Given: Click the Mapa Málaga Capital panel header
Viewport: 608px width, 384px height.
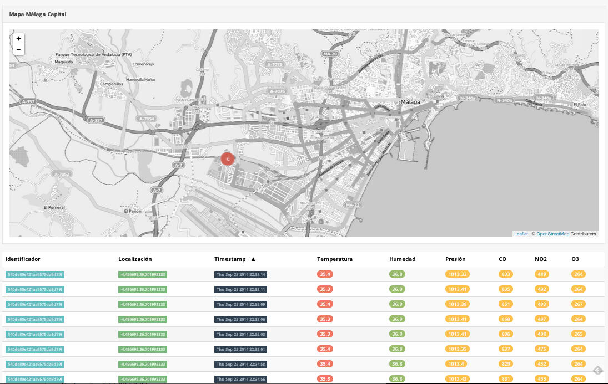Looking at the screenshot, I should coord(38,14).
